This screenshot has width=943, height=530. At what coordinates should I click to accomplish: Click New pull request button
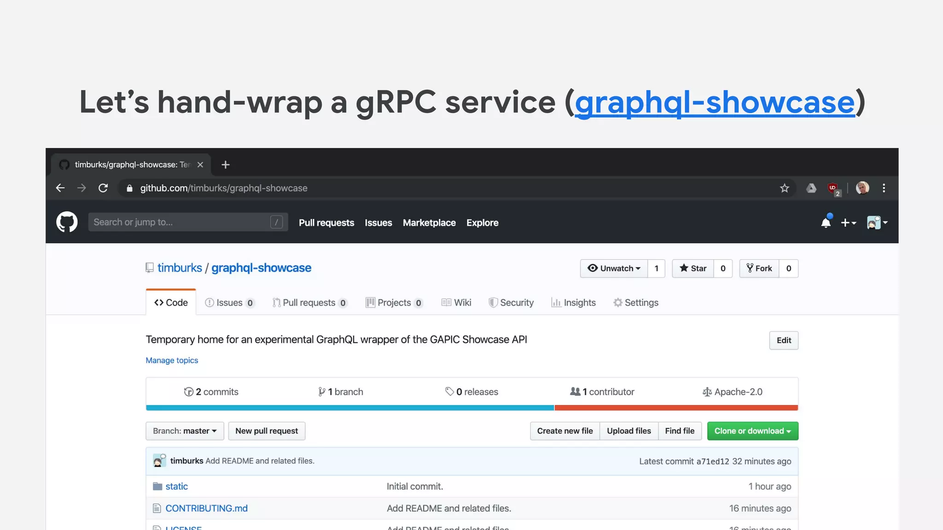coord(267,431)
